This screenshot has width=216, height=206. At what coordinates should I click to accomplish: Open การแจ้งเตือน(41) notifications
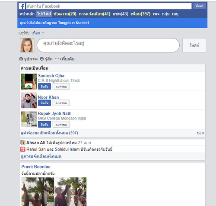point(95,14)
